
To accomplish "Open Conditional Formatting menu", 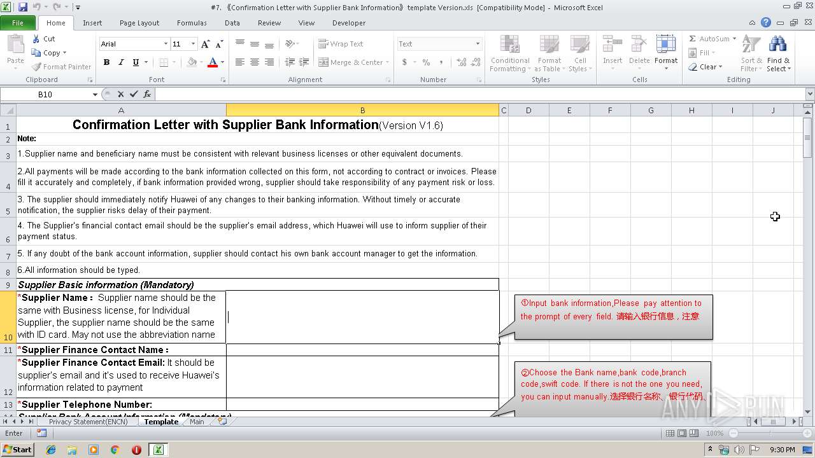I will tap(510, 53).
